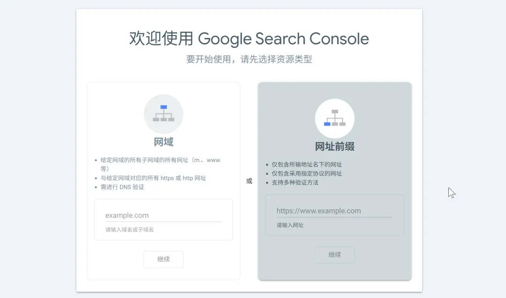Click the 仅包含采用指定协议的网址 bullet

(x=306, y=173)
